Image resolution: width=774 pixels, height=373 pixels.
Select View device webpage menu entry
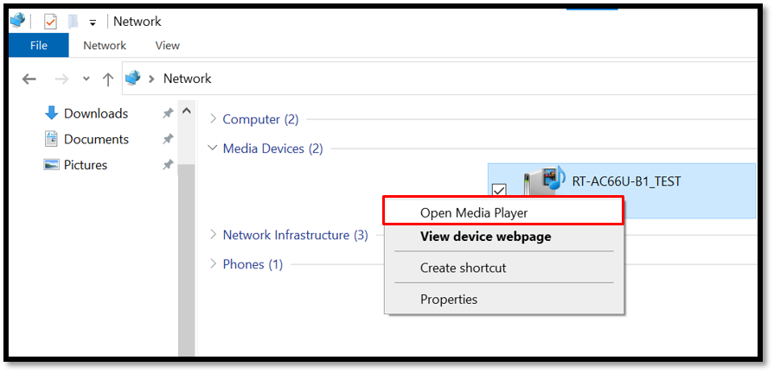[x=485, y=237]
